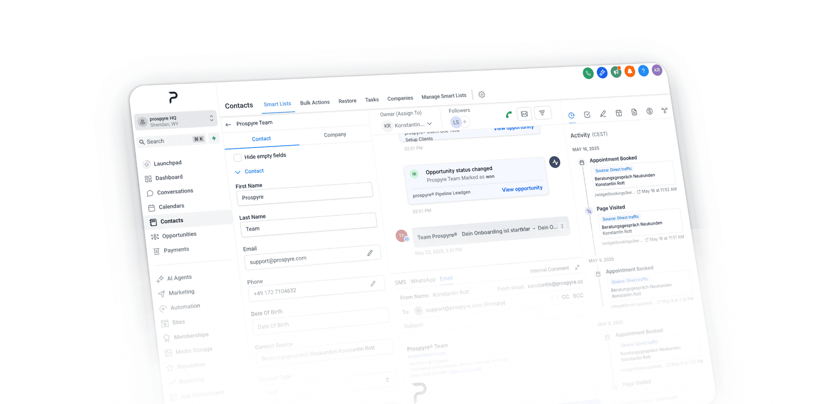This screenshot has width=823, height=404.
Task: Click the sidebar Search field
Action: point(172,141)
